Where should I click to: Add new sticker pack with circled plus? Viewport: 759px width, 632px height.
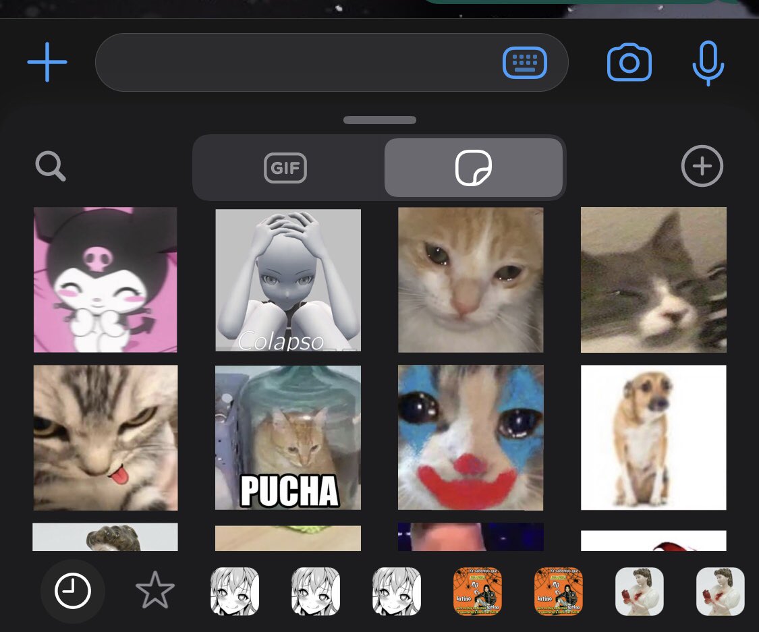[x=702, y=166]
